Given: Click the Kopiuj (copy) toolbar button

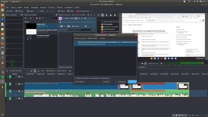Looking at the screenshot, I should tap(61, 11).
